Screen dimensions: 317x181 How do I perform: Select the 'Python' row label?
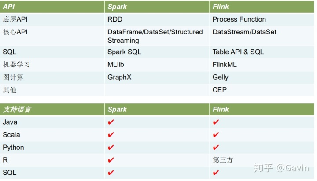click(13, 148)
